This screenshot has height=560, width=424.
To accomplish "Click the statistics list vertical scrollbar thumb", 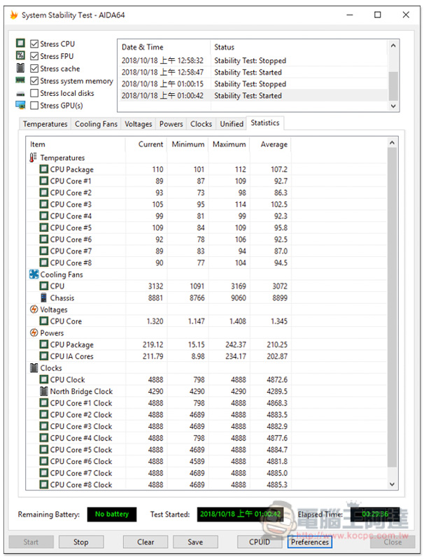I will [392, 307].
